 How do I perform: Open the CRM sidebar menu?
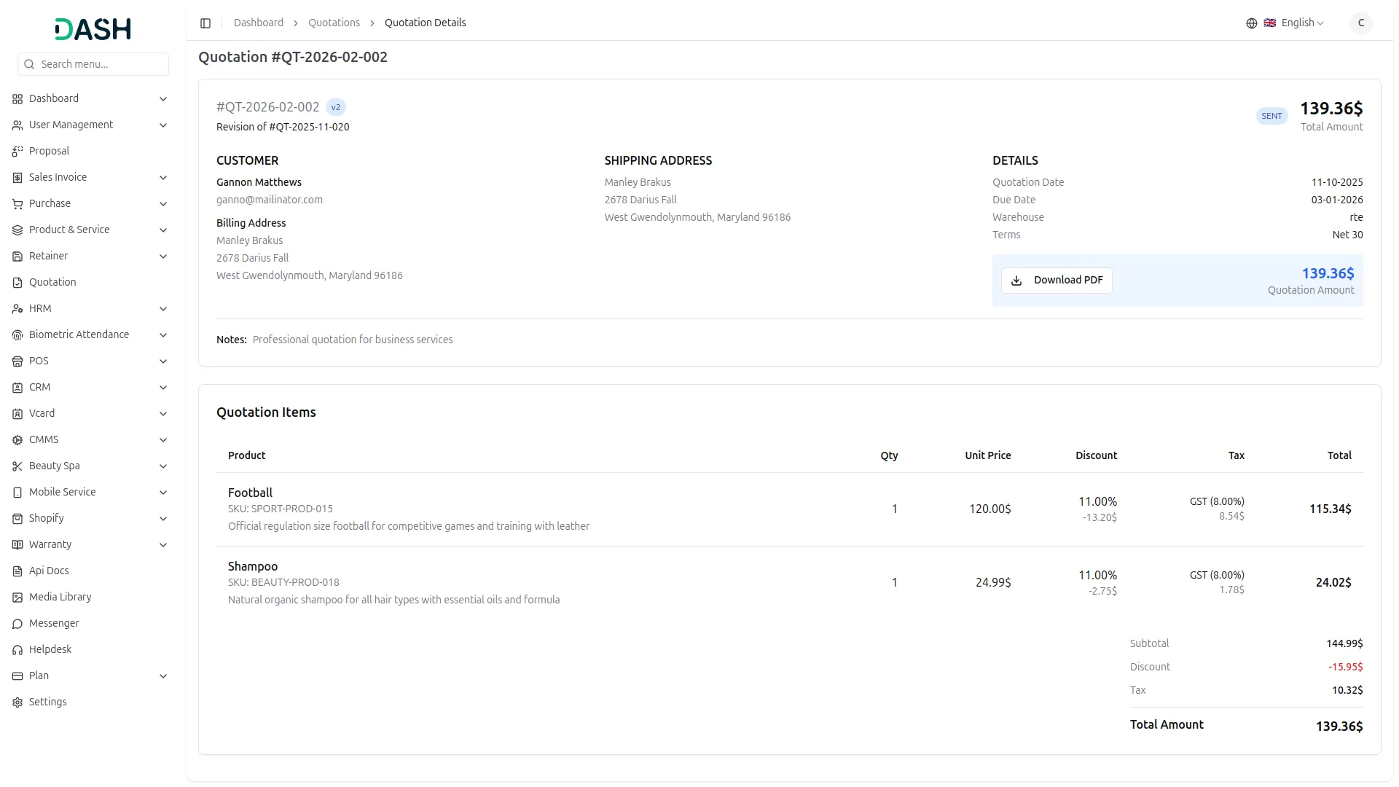click(40, 388)
